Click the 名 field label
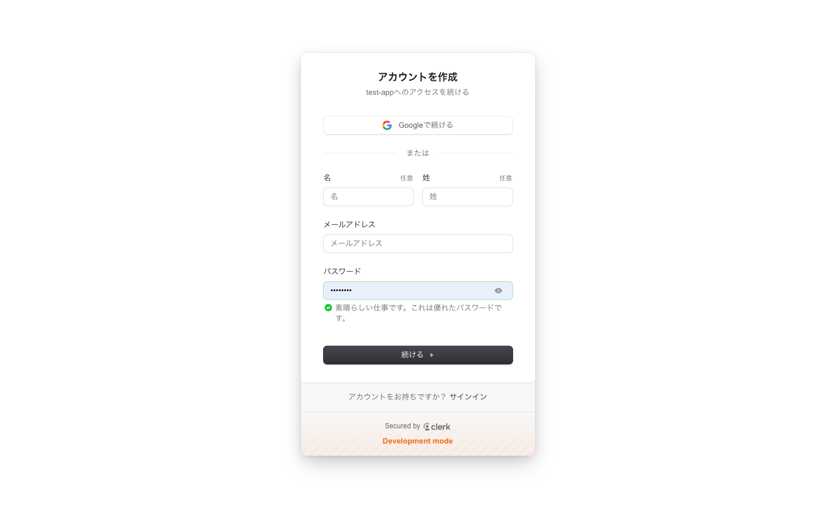Viewport: 835px width, 508px height. 327,178
